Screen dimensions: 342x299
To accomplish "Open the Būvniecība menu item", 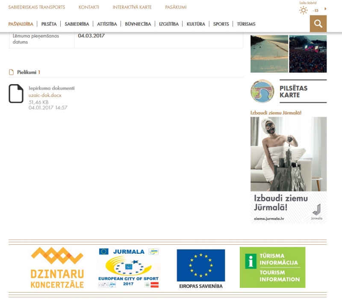I will coord(138,24).
